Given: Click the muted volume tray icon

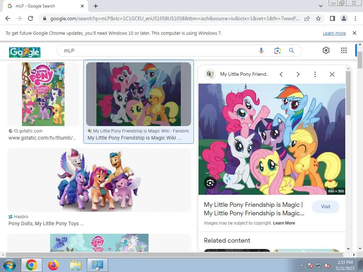Looking at the screenshot, I should click(x=327, y=266).
